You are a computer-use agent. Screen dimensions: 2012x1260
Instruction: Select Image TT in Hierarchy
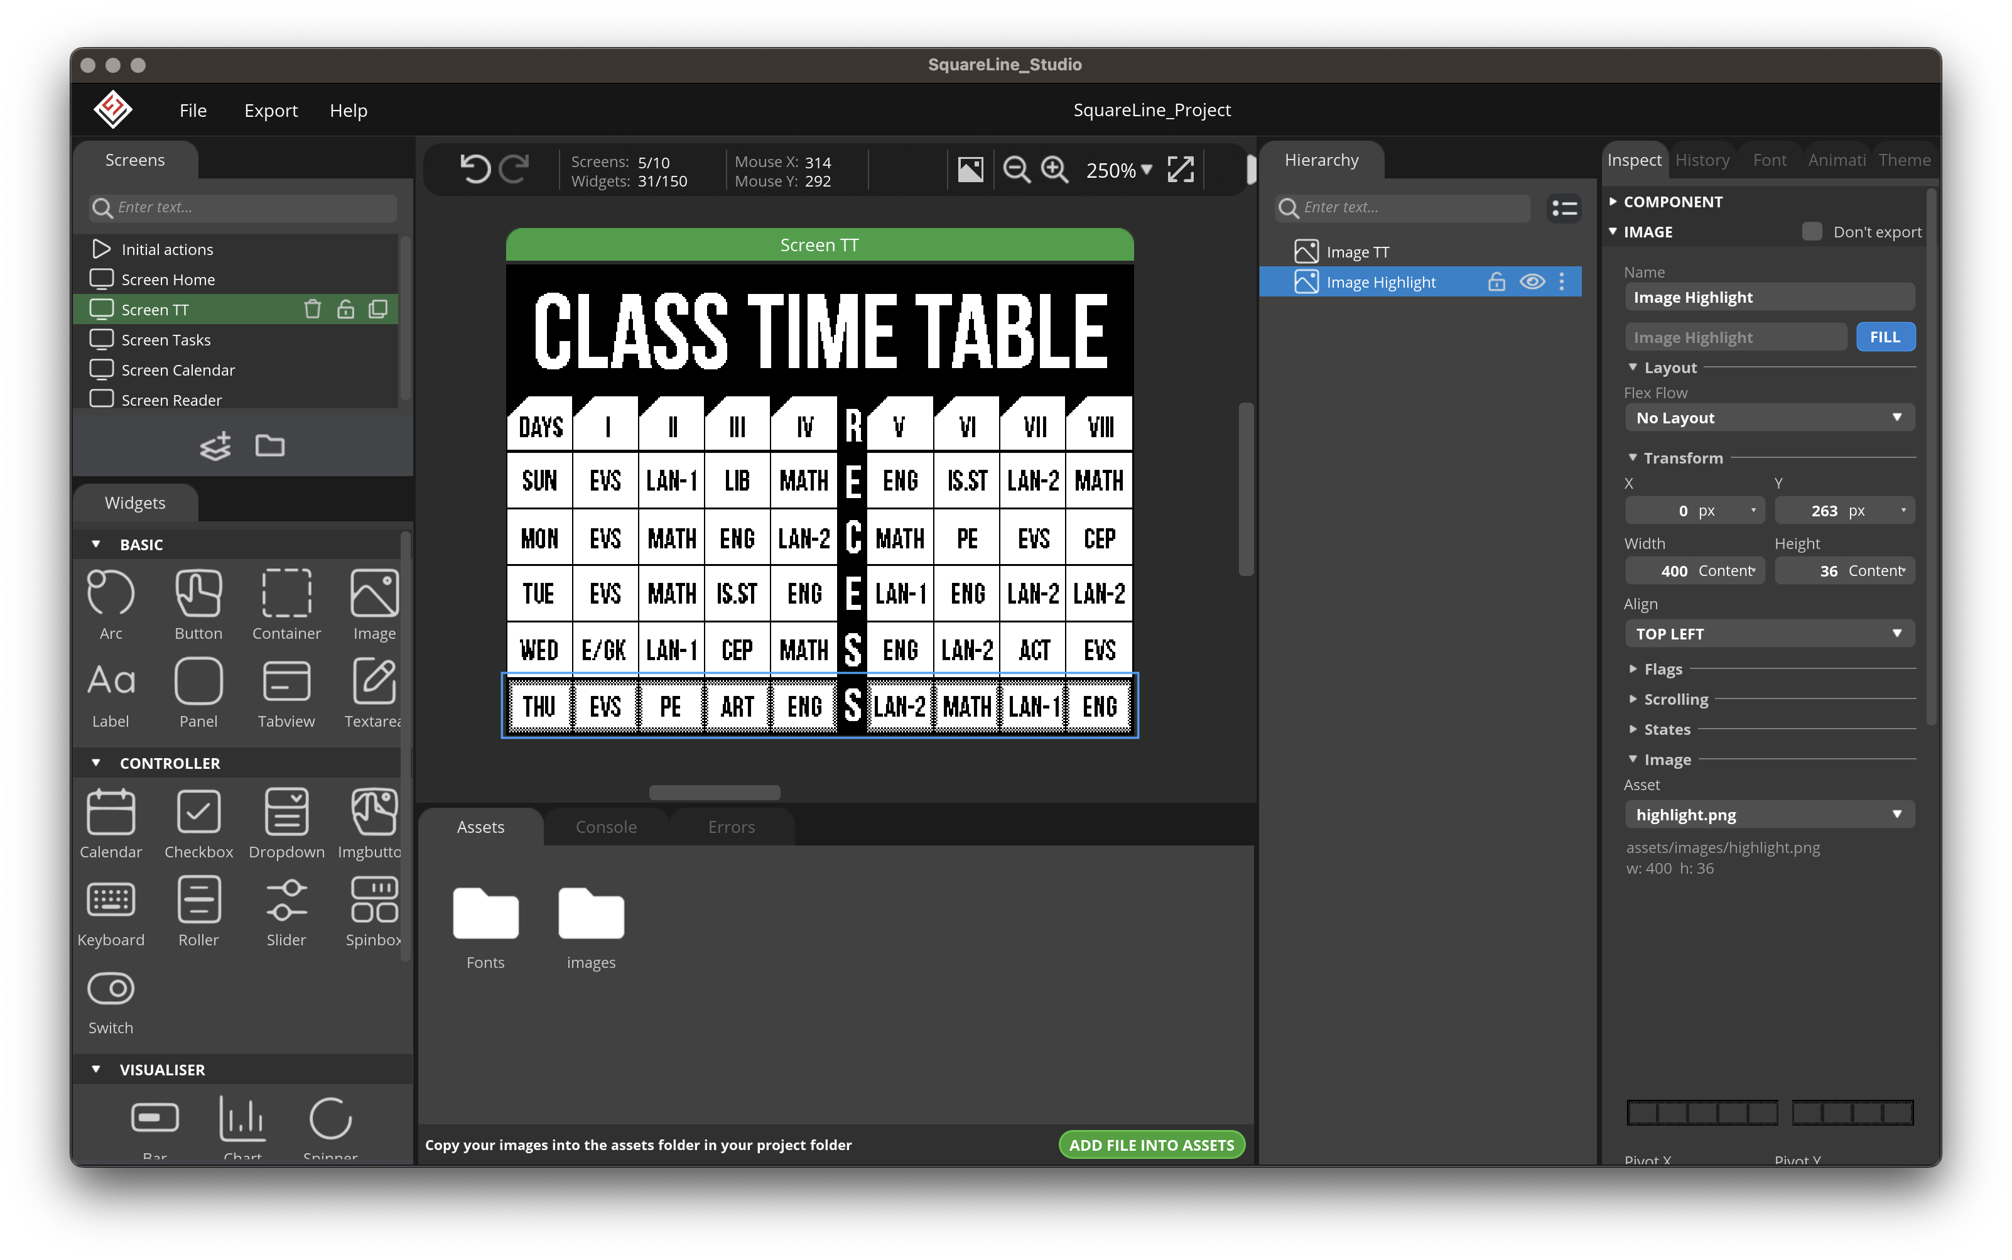pyautogui.click(x=1420, y=252)
